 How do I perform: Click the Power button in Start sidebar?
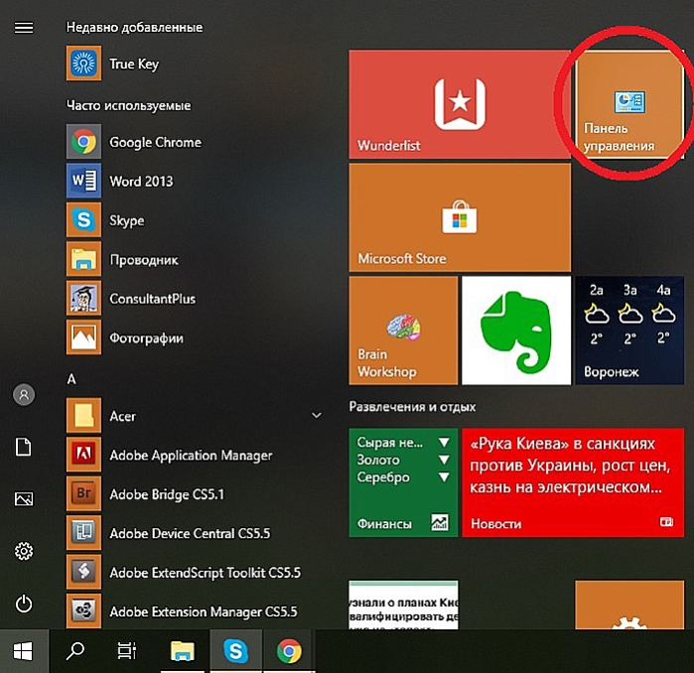pyautogui.click(x=24, y=604)
